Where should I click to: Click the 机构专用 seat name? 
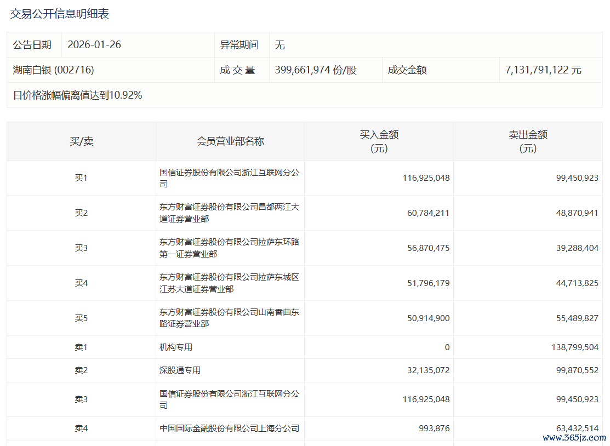coord(176,347)
